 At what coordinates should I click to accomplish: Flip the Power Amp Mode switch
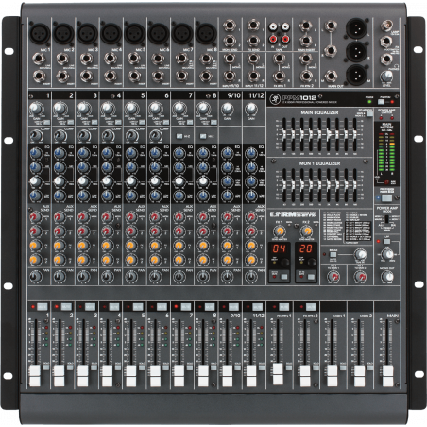pyautogui.click(x=387, y=220)
